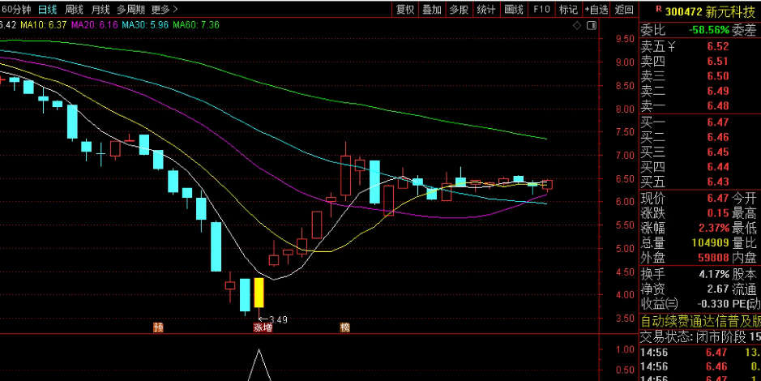Click stock title 300472 新元科技
The image size is (761, 381).
[x=710, y=11]
